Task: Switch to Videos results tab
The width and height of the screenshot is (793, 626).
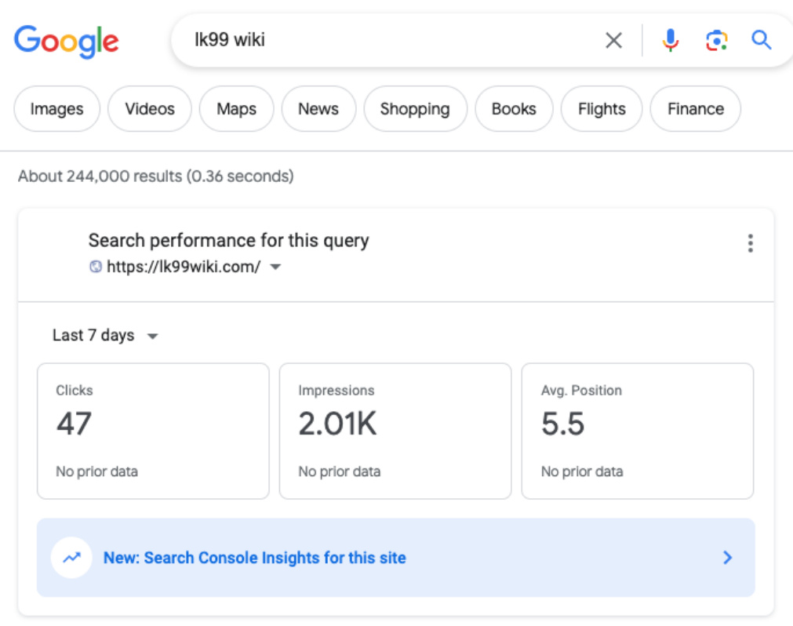Action: click(150, 109)
